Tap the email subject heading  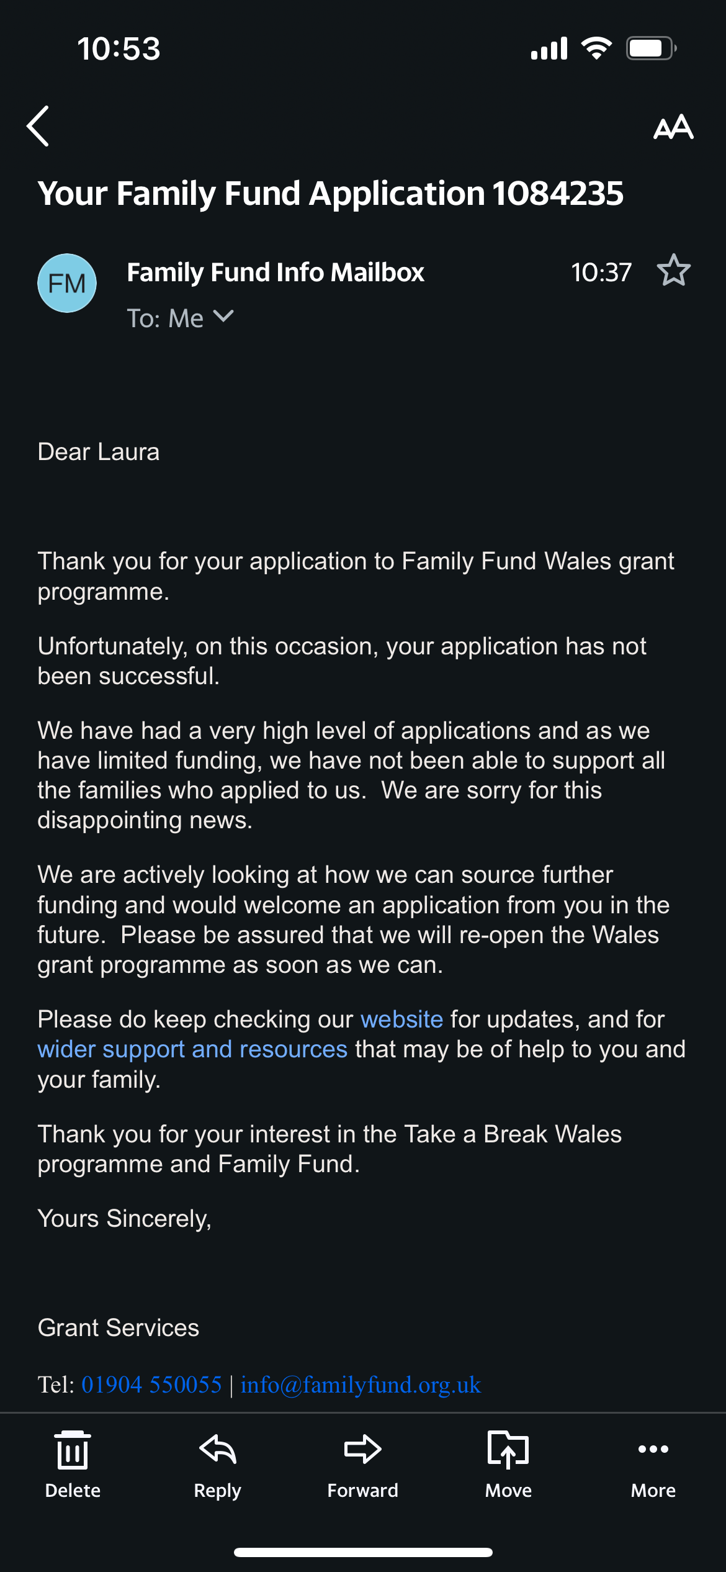click(330, 193)
